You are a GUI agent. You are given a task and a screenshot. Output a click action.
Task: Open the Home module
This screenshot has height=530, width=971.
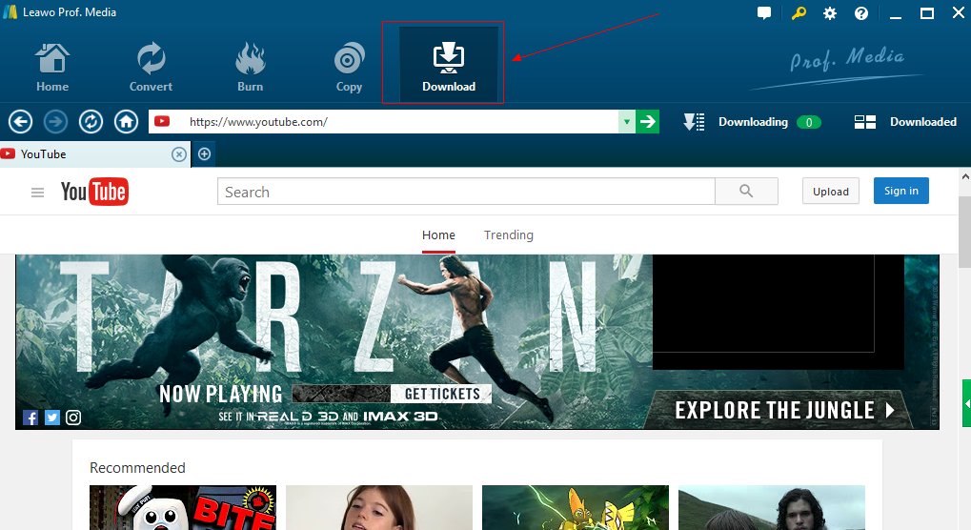click(x=52, y=67)
